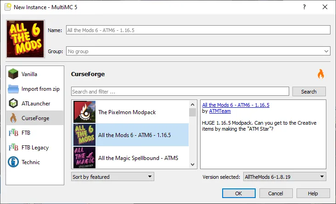This screenshot has height=204, width=336.
Task: Select the ATLauncher cube icon
Action: (13, 104)
